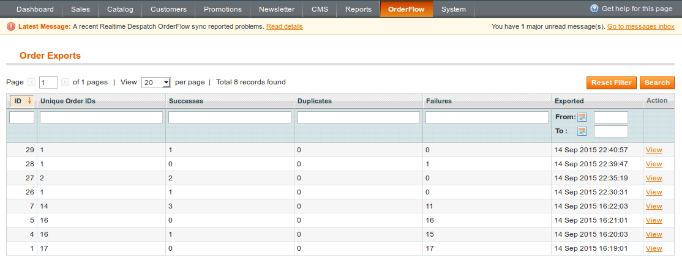Click the Exported date 14 Sep 2015 16:22:03
This screenshot has width=682, height=266.
(591, 206)
